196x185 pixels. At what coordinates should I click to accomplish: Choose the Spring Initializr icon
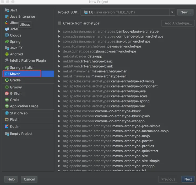[7, 68]
